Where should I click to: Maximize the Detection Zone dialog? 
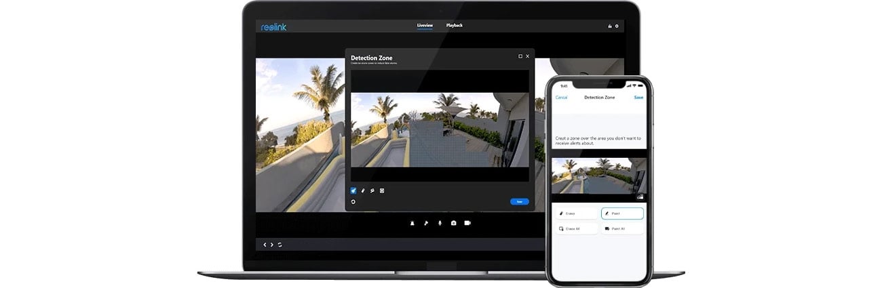(x=520, y=56)
